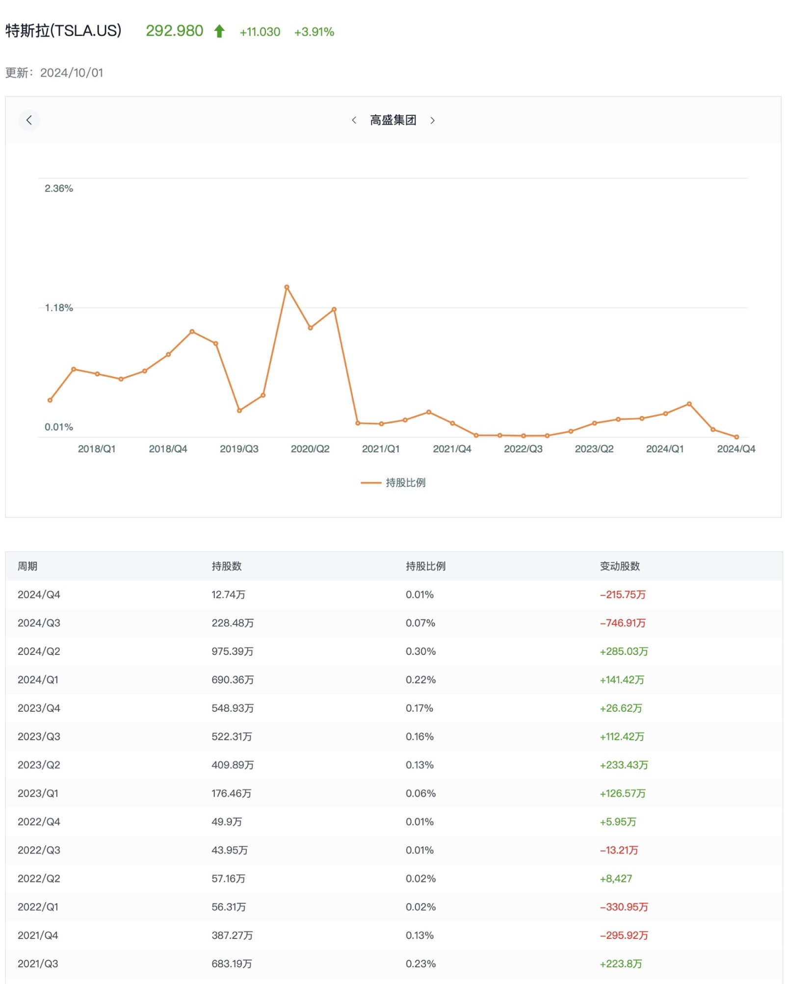Click the -330.95万 change value
This screenshot has width=785, height=984.
624,907
